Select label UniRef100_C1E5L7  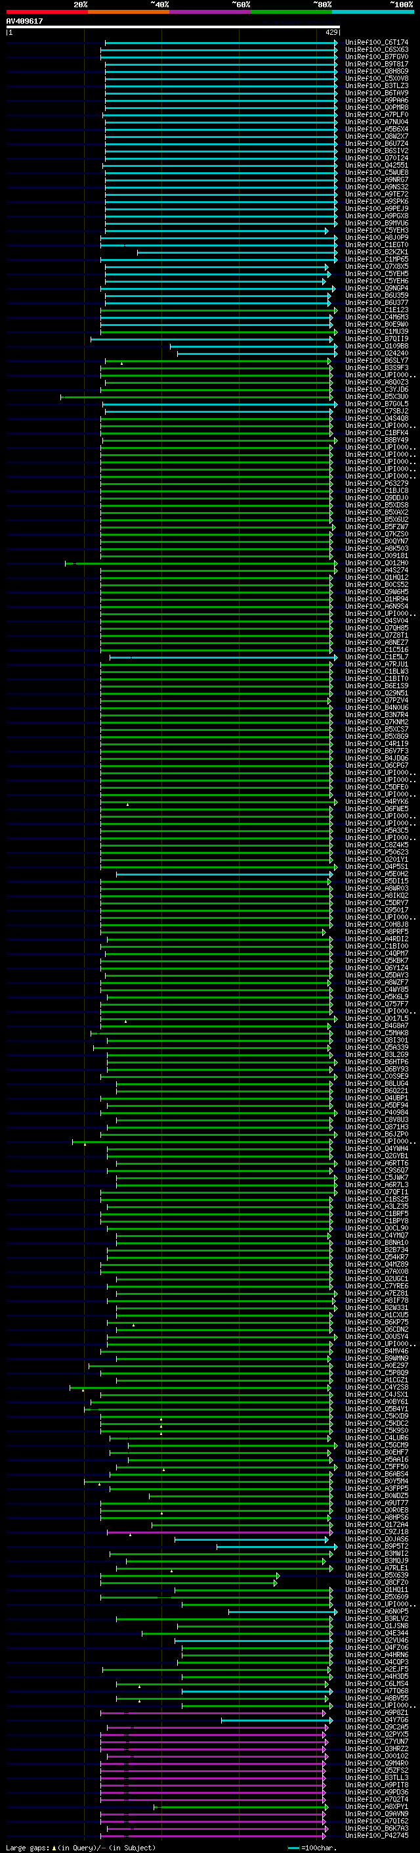pos(377,657)
